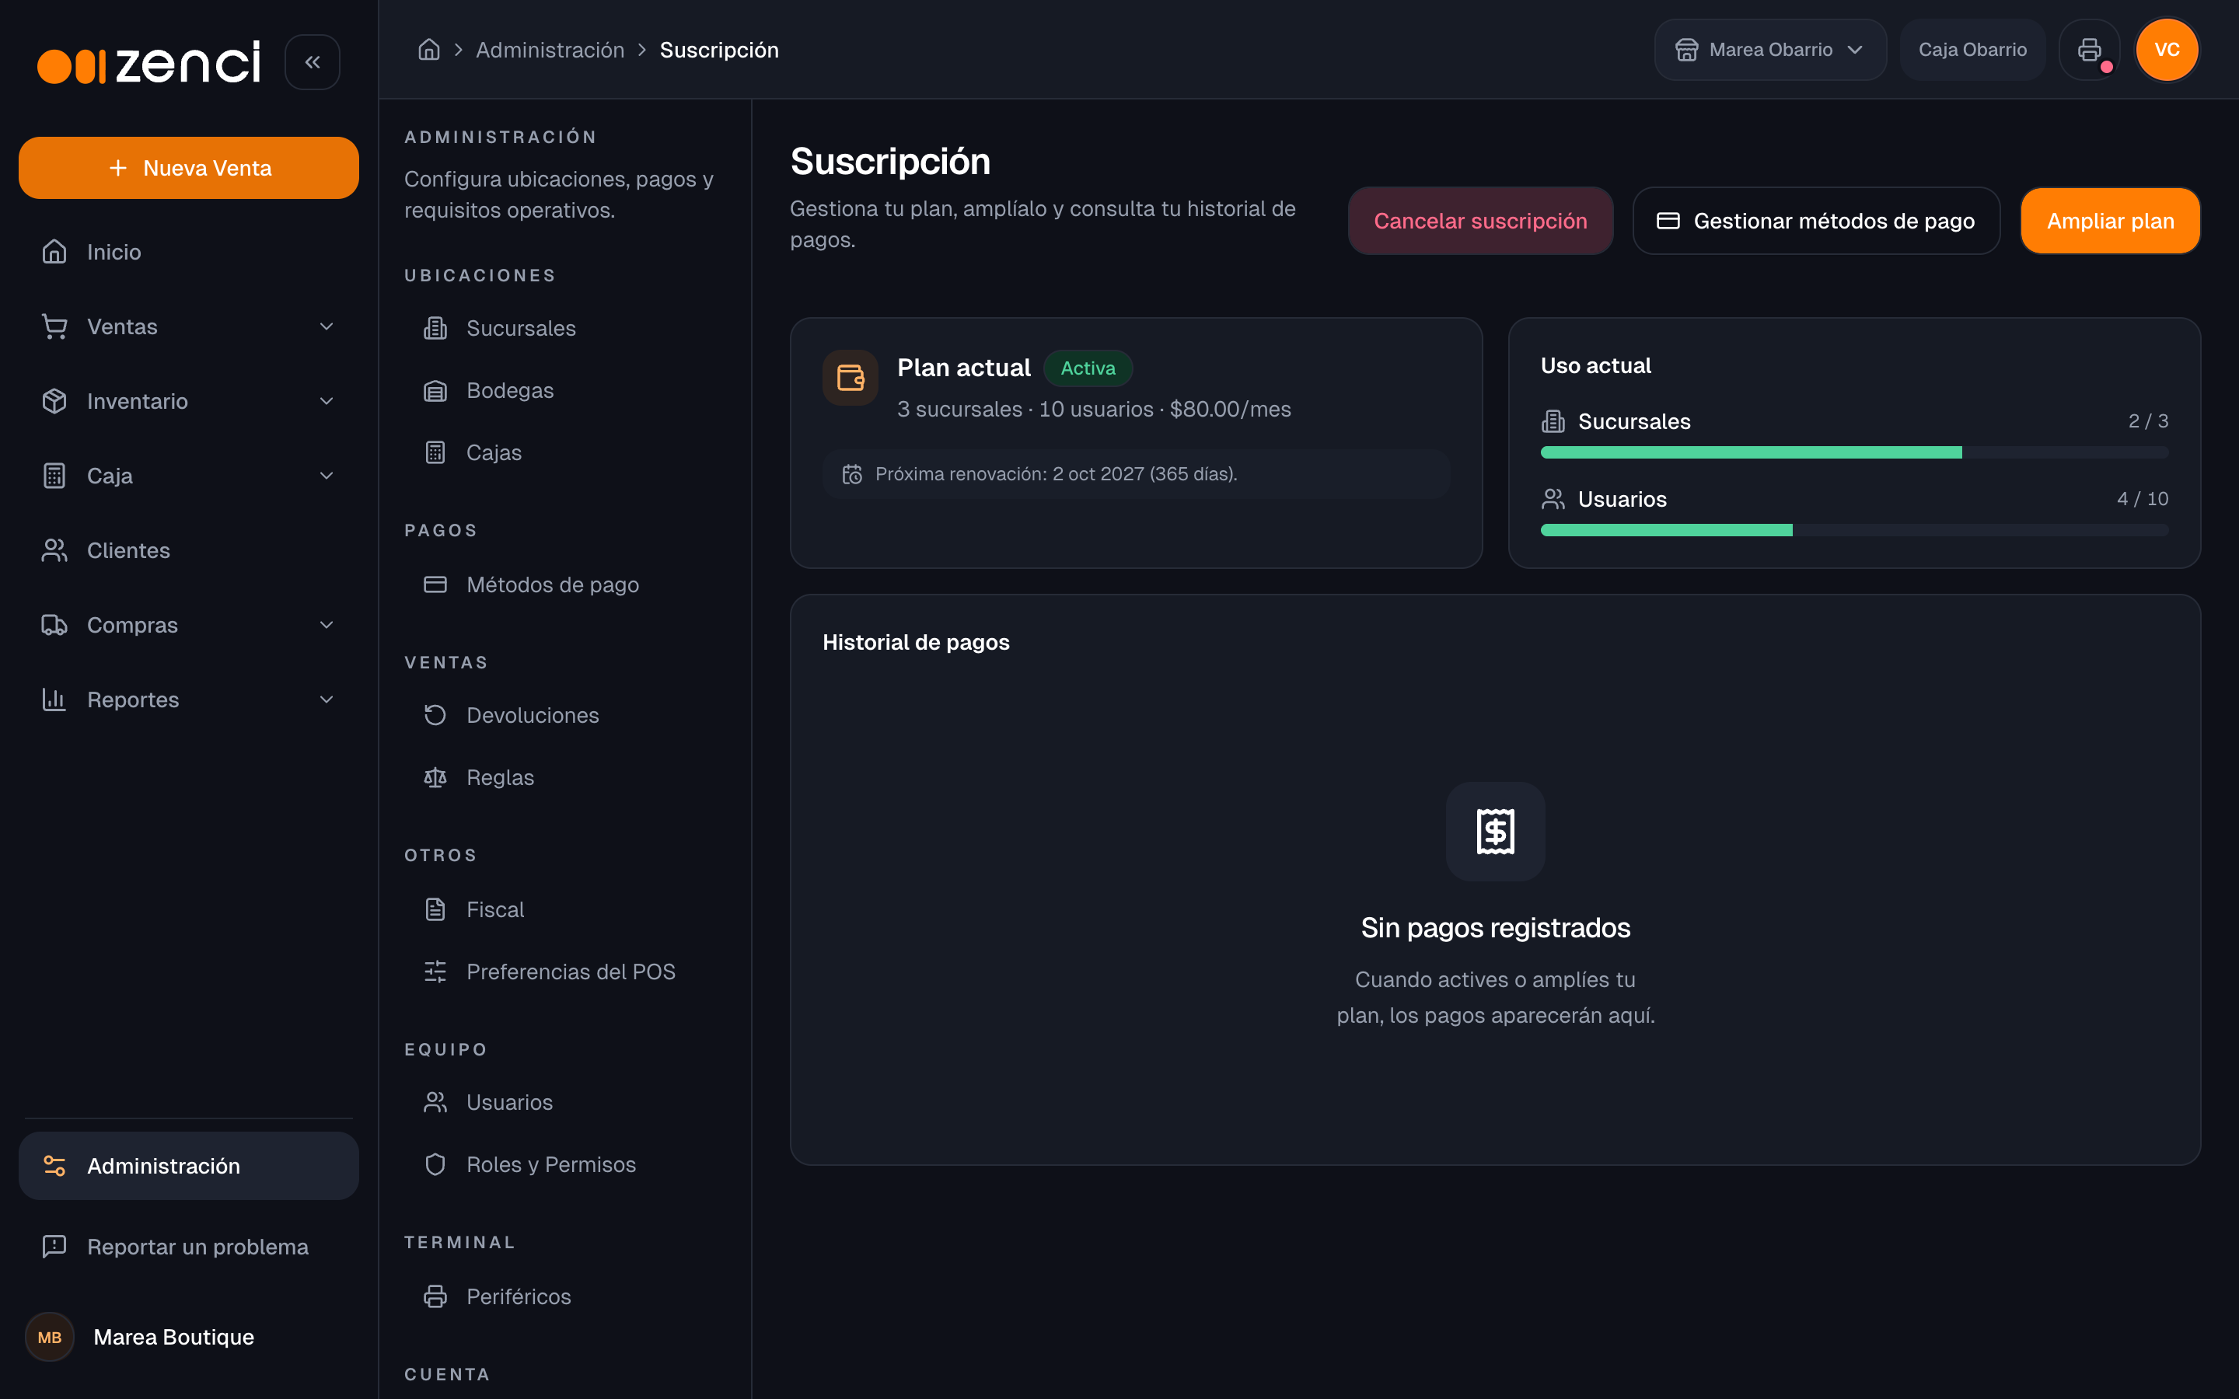This screenshot has height=1399, width=2239.
Task: Click the Caja Obarrio register chip
Action: 1972,50
